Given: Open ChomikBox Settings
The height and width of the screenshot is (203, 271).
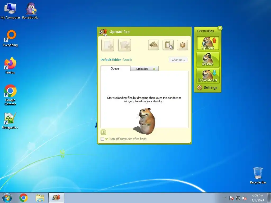Looking at the screenshot, I should 207,87.
